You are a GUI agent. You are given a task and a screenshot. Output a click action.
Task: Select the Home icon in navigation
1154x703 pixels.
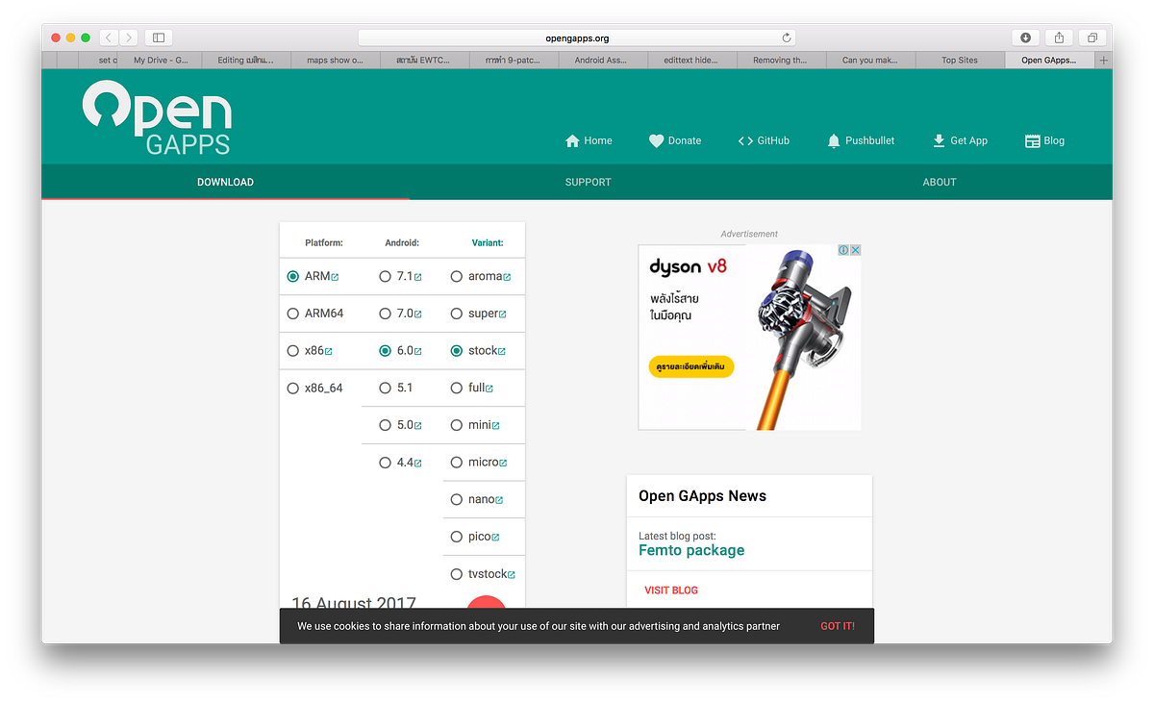coord(571,140)
